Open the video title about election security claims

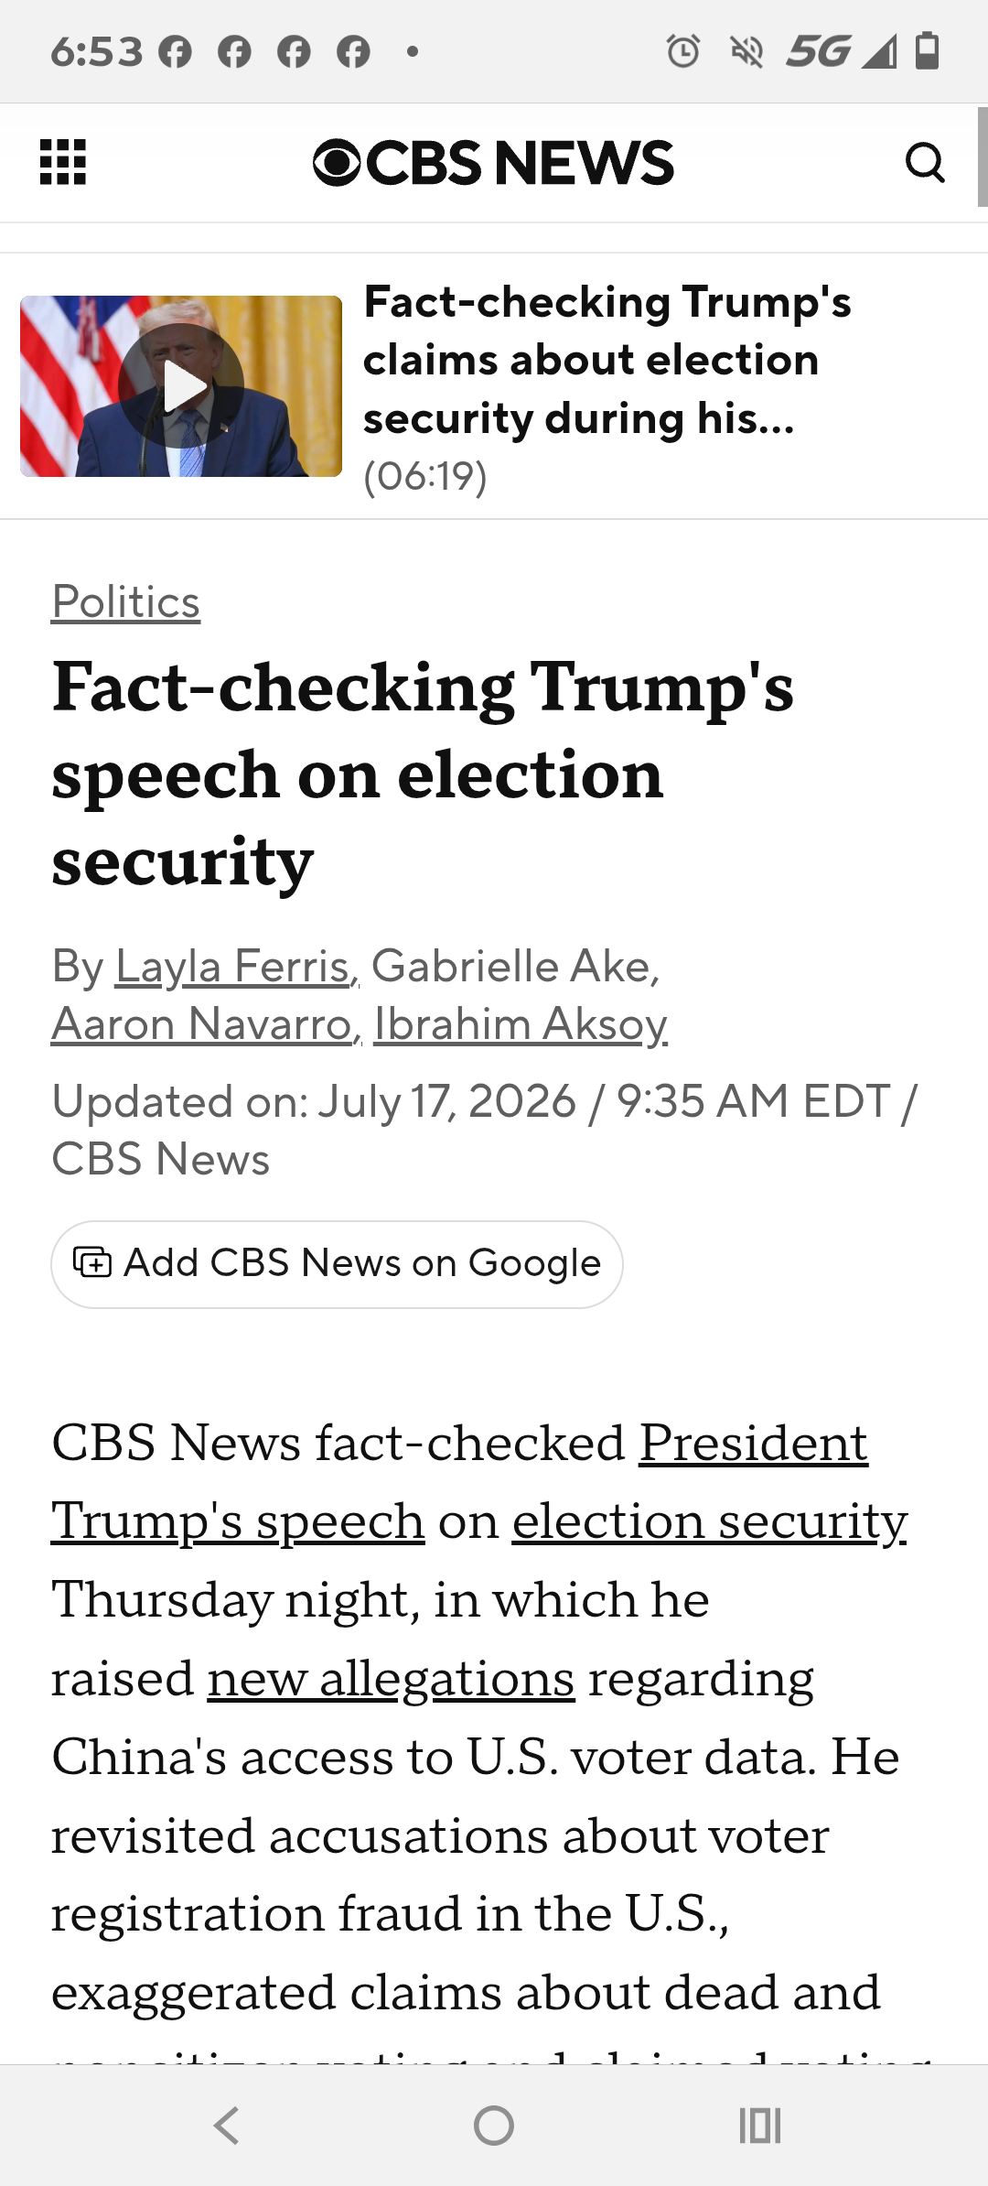607,361
